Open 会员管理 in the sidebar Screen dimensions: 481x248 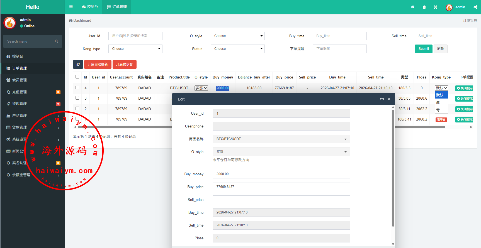[x=20, y=80]
